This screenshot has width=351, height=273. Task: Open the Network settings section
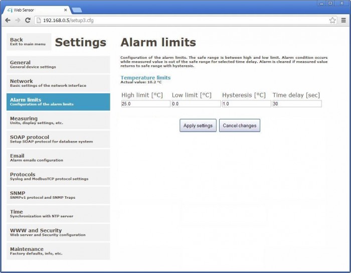[x=58, y=83]
